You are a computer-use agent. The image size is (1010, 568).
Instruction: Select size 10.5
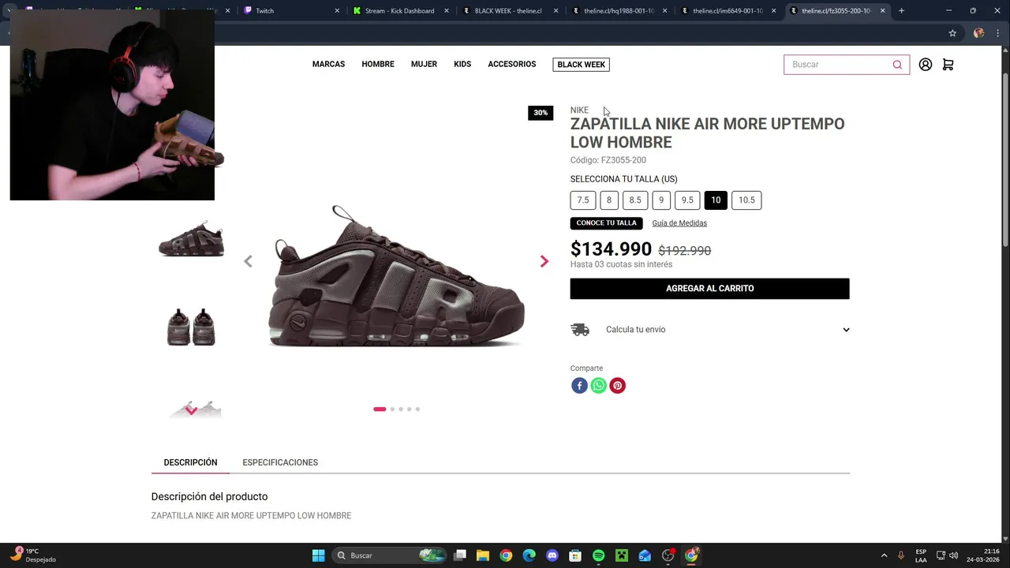[746, 200]
